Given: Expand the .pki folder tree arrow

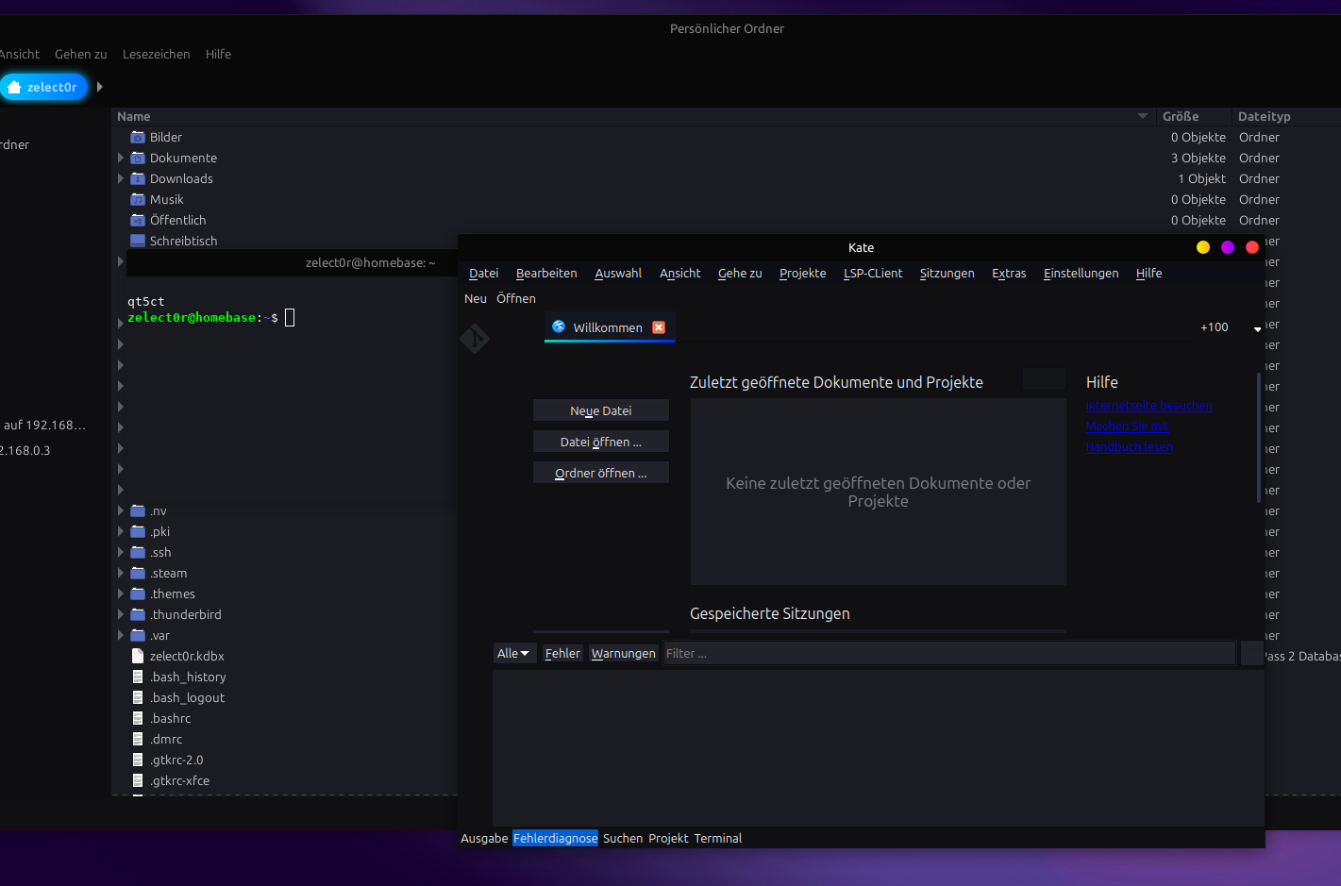Looking at the screenshot, I should (121, 531).
